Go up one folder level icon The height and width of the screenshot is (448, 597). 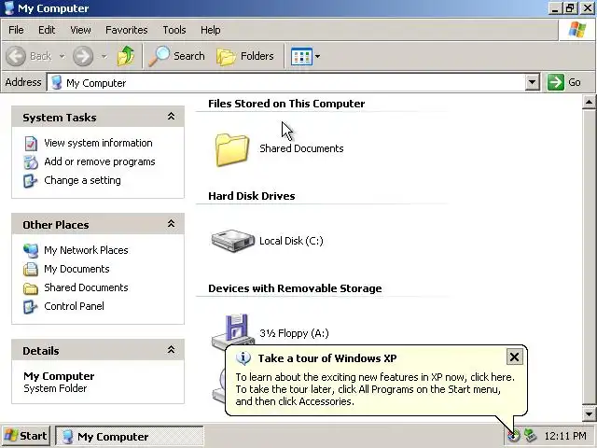[126, 56]
